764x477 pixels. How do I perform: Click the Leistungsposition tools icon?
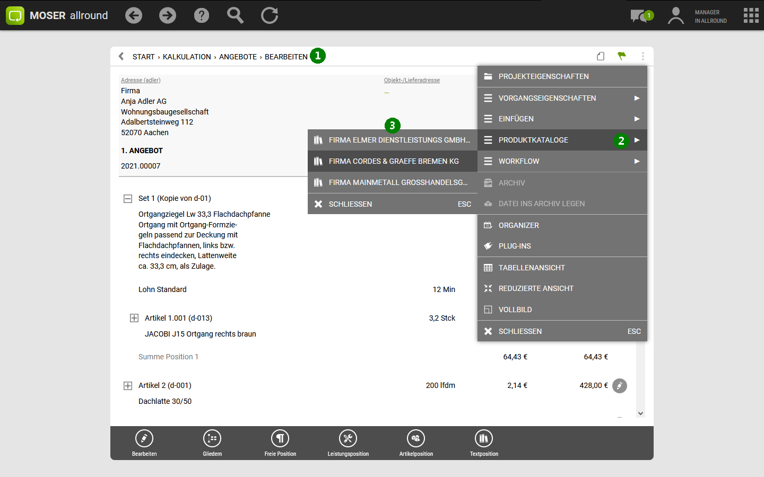348,439
